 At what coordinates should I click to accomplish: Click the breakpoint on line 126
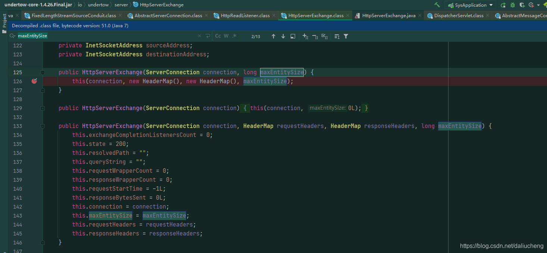pyautogui.click(x=34, y=81)
